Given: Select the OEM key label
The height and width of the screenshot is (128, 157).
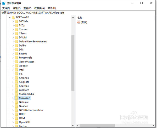Looking at the screenshot, I should (x=22, y=118).
